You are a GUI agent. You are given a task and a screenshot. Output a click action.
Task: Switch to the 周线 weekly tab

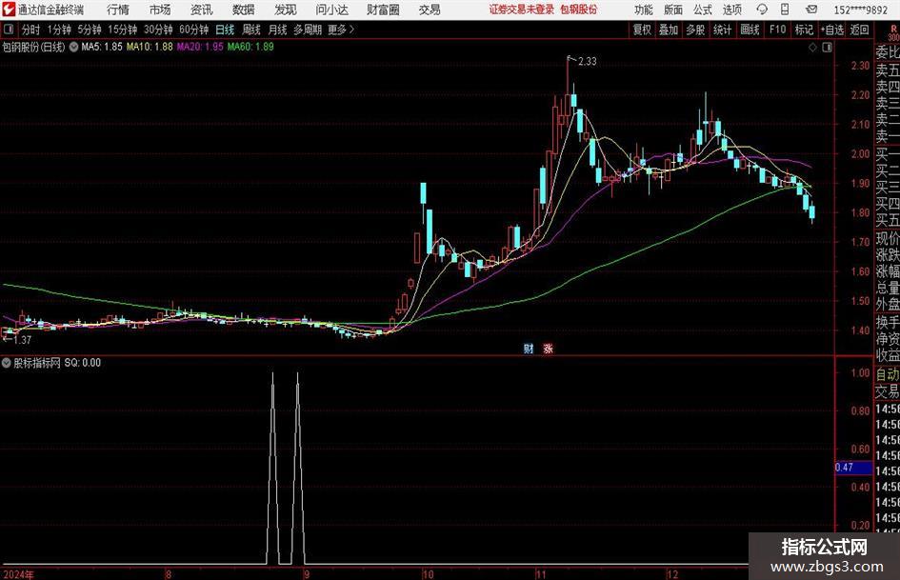(x=251, y=30)
